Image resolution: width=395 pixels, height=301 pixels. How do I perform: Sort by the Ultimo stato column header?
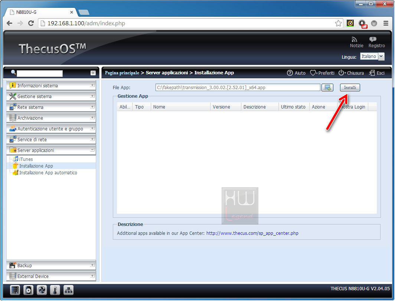coord(294,107)
